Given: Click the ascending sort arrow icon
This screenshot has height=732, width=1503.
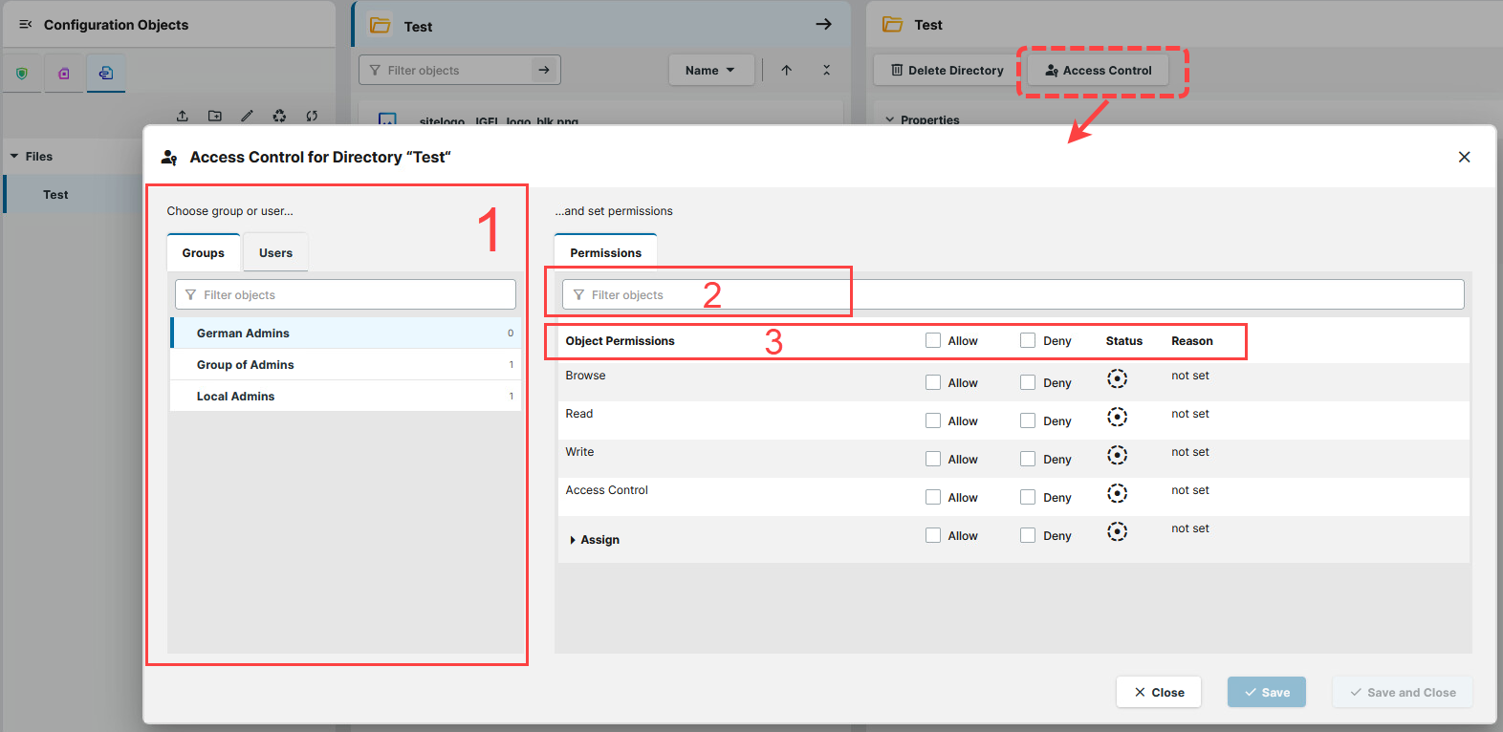Looking at the screenshot, I should coord(786,70).
